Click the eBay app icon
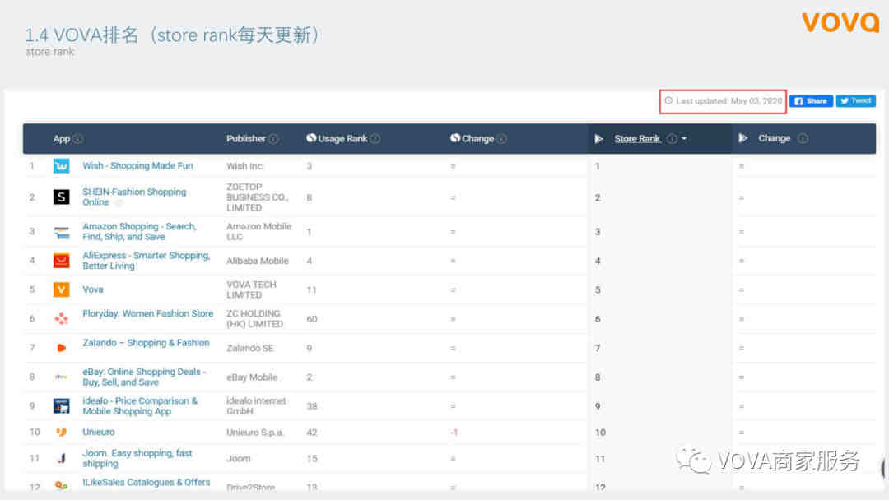The height and width of the screenshot is (500, 889). click(x=61, y=377)
